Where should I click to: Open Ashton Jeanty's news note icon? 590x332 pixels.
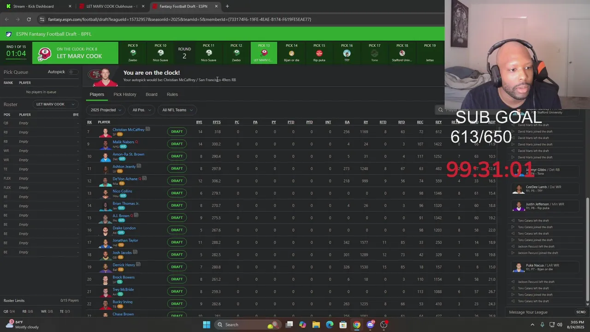[x=139, y=166]
